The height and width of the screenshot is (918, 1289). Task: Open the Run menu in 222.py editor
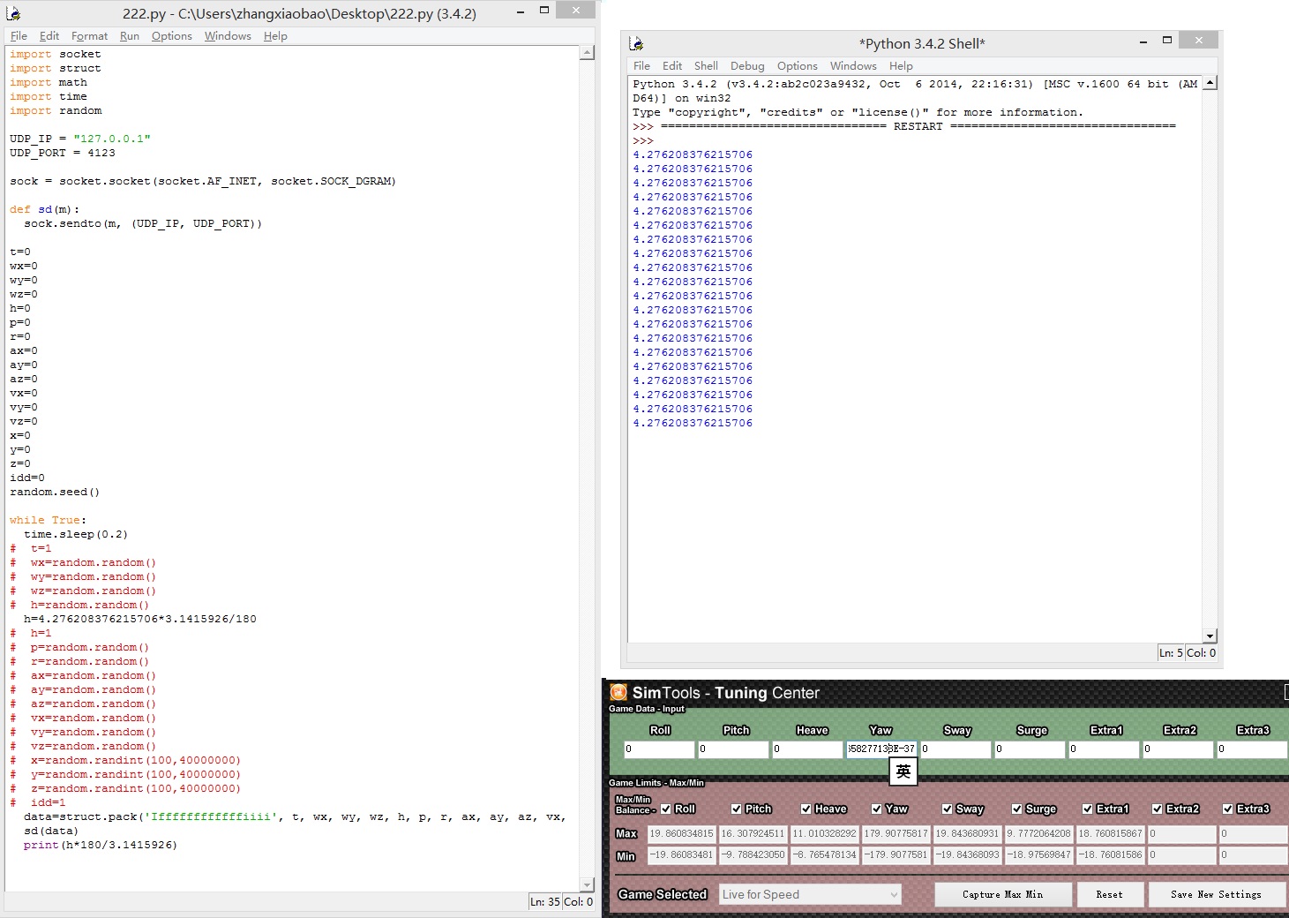[x=130, y=36]
